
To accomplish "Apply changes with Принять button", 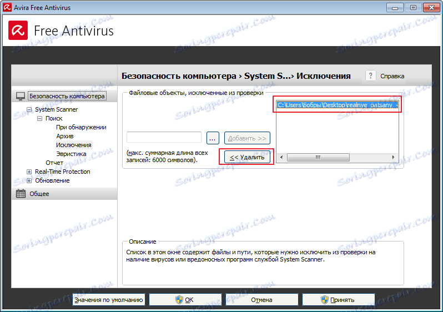I will point(339,300).
